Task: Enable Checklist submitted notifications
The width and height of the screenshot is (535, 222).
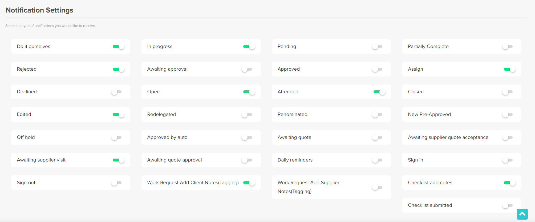Action: 508,205
